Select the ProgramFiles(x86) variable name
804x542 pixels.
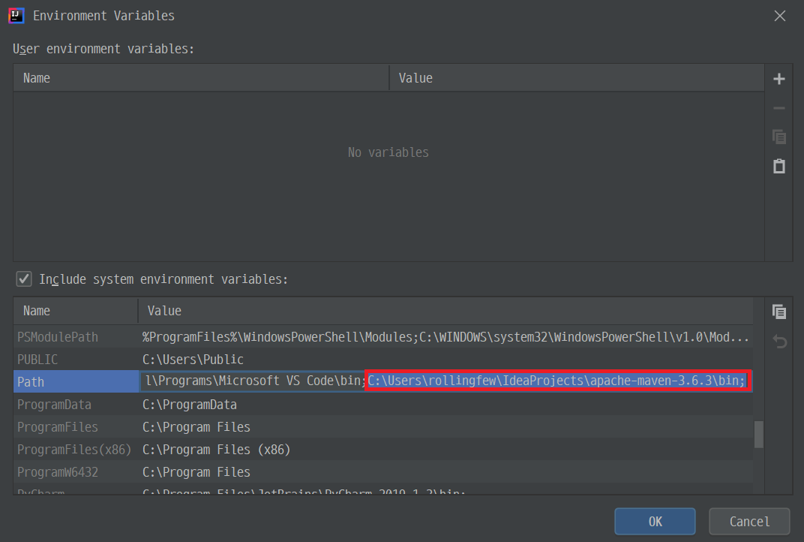(x=74, y=450)
